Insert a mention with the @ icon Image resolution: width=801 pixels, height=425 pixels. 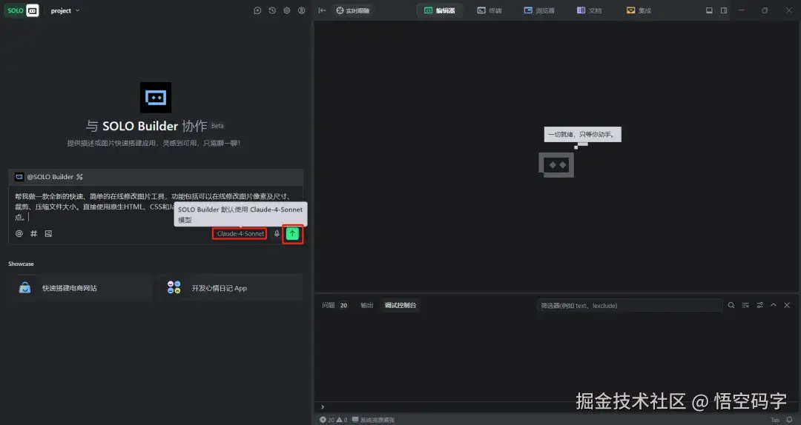point(19,234)
